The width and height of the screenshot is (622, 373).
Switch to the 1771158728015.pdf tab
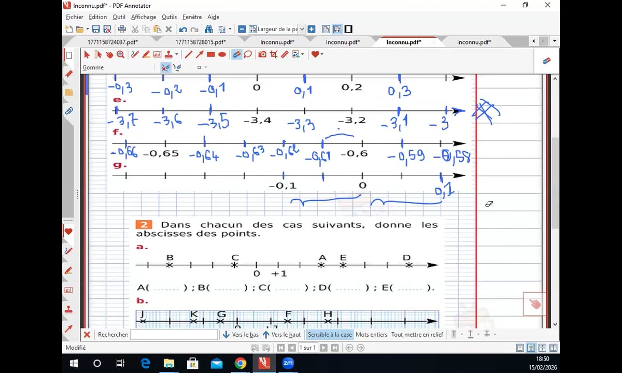(201, 42)
